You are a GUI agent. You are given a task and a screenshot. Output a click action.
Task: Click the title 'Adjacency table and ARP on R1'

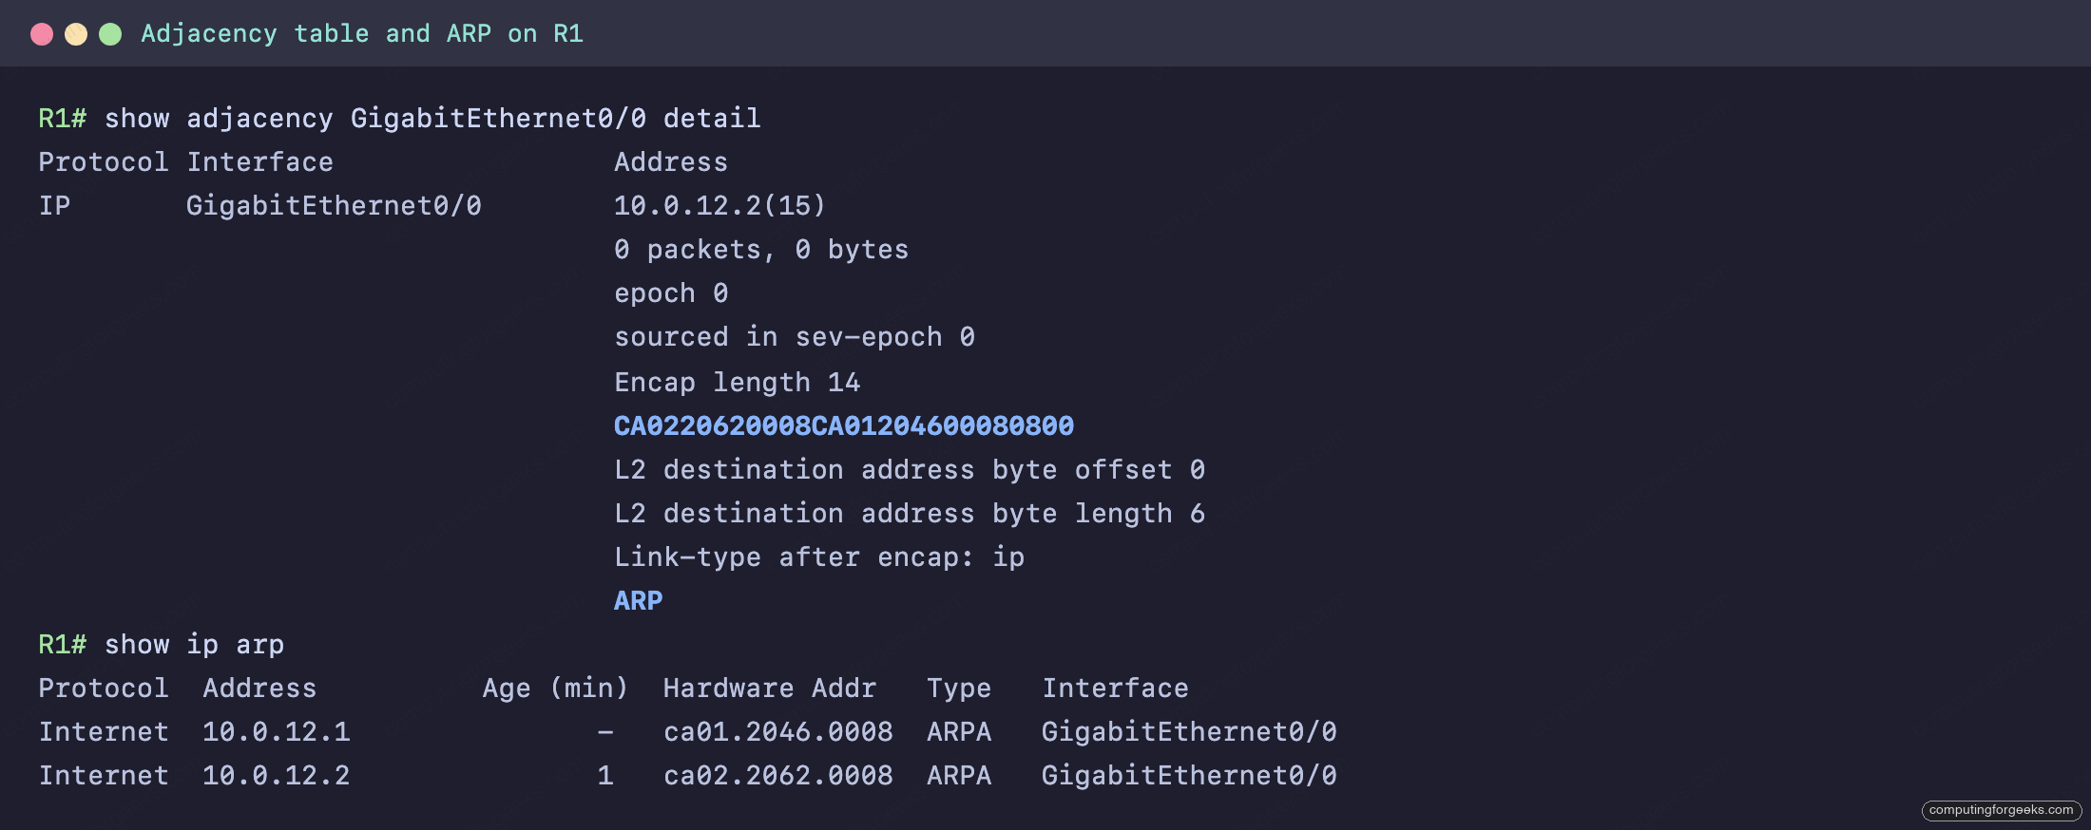point(362,34)
